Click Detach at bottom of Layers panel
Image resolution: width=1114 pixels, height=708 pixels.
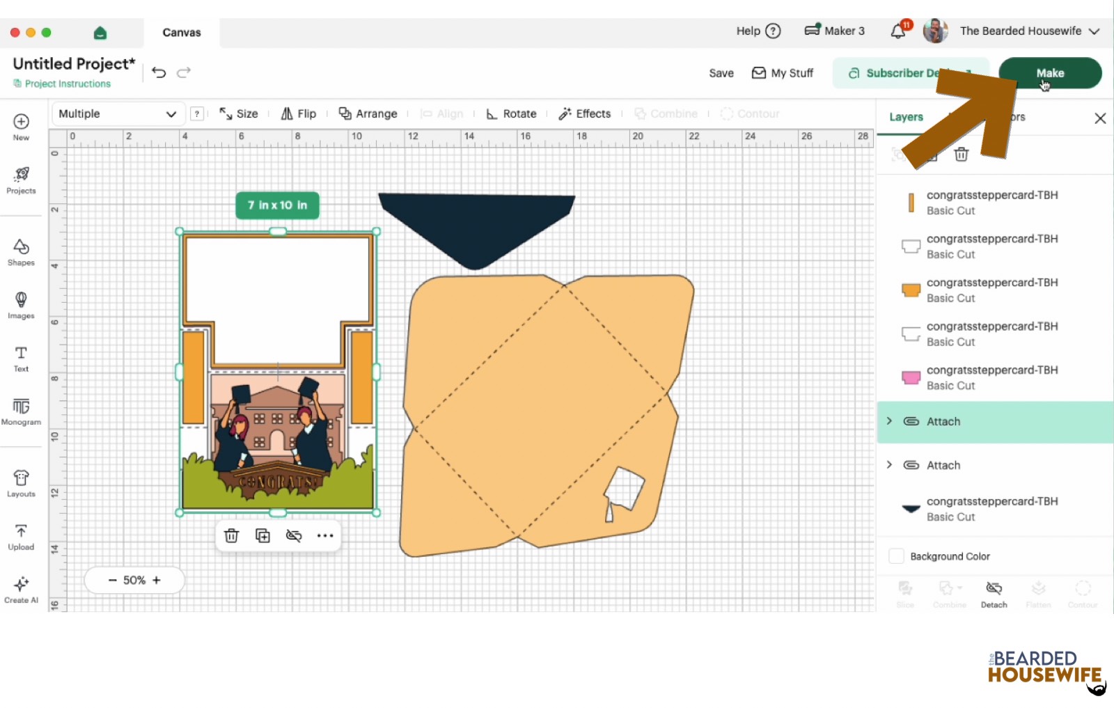(x=994, y=595)
